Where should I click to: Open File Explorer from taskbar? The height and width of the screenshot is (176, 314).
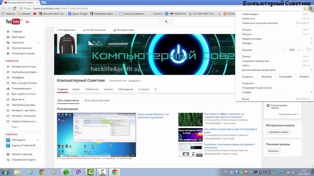point(18,172)
